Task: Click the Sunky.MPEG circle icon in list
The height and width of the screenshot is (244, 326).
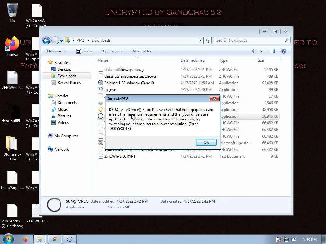Action: coord(100,116)
